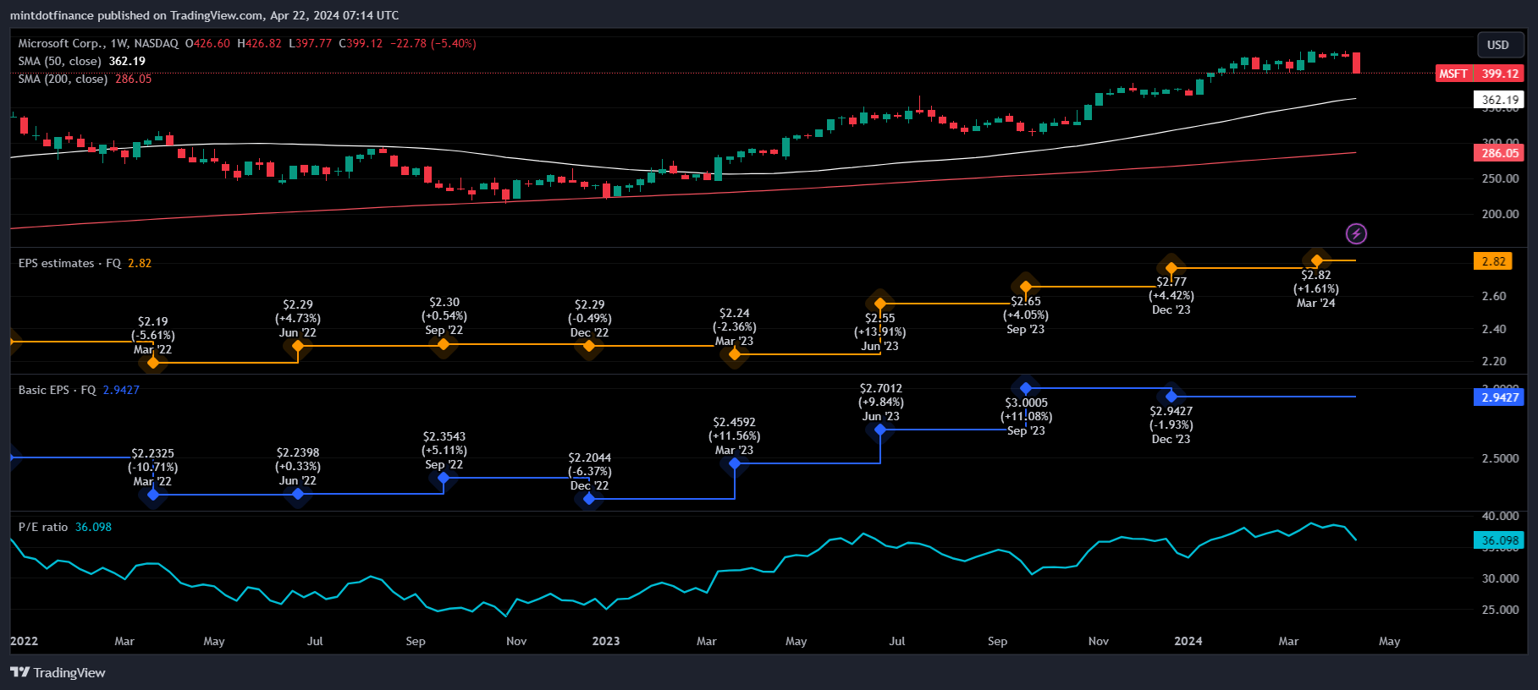
Task: Open the USD currency button
Action: tap(1498, 45)
